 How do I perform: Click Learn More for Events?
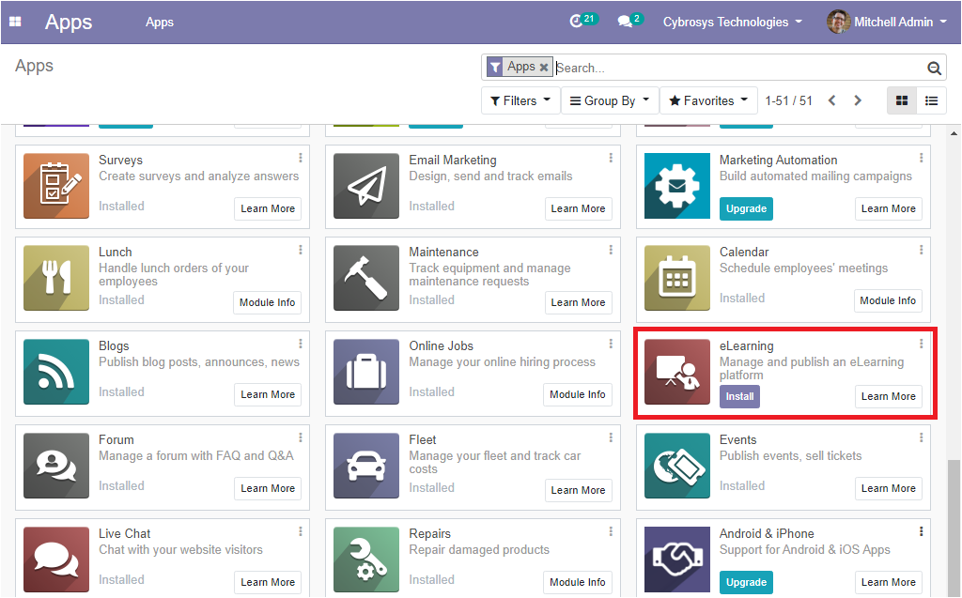tap(888, 488)
